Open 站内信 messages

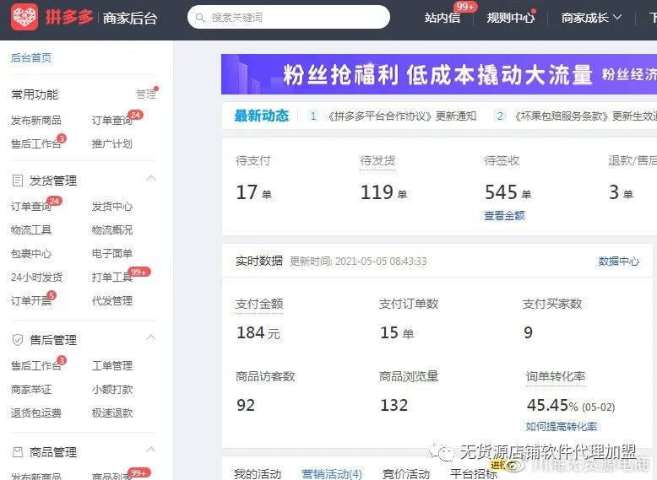click(442, 18)
